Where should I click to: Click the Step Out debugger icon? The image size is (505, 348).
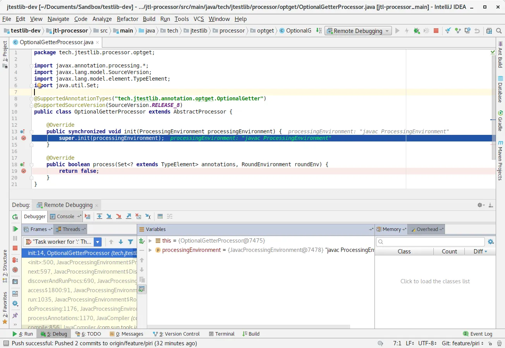pos(129,217)
